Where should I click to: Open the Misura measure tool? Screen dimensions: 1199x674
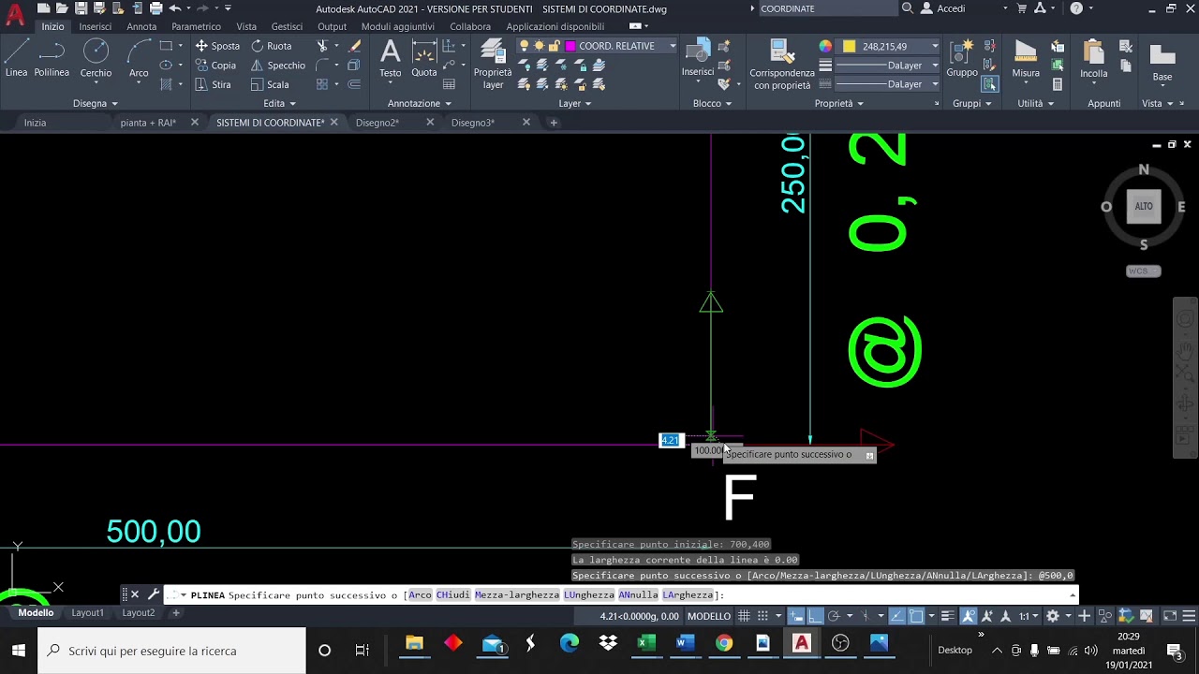[1026, 59]
